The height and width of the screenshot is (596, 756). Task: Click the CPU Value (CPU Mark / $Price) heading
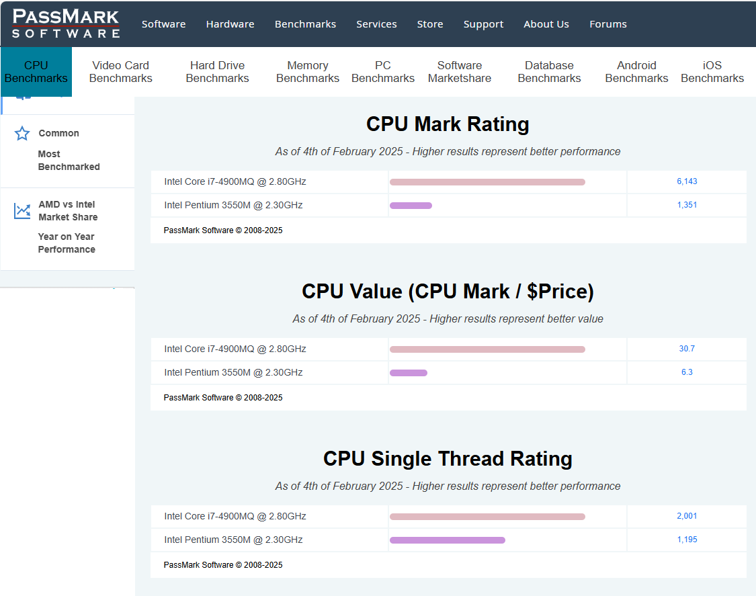(x=448, y=292)
